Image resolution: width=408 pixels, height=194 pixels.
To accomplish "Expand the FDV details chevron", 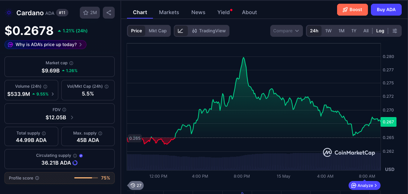I will coord(72,117).
